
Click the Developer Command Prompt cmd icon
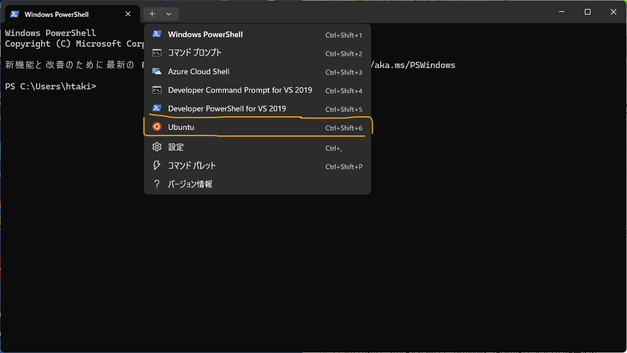pyautogui.click(x=157, y=89)
